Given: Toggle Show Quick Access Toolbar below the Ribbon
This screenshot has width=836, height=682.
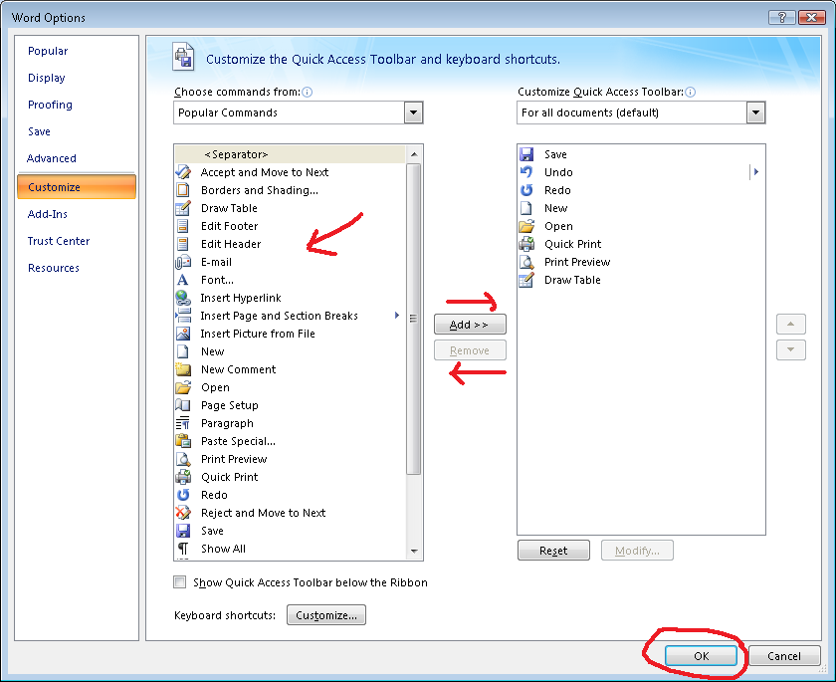Looking at the screenshot, I should point(180,582).
